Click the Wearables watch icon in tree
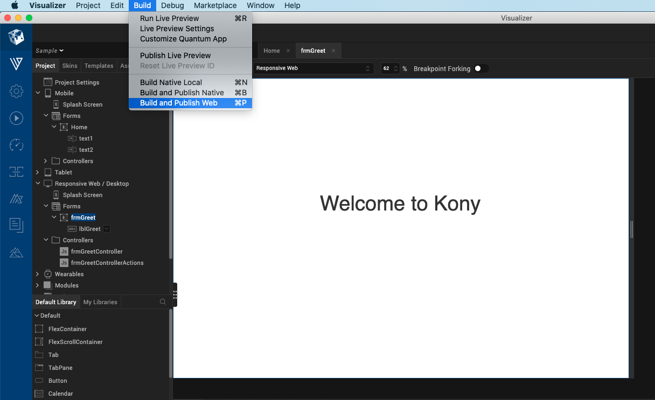655x400 pixels. click(47, 274)
